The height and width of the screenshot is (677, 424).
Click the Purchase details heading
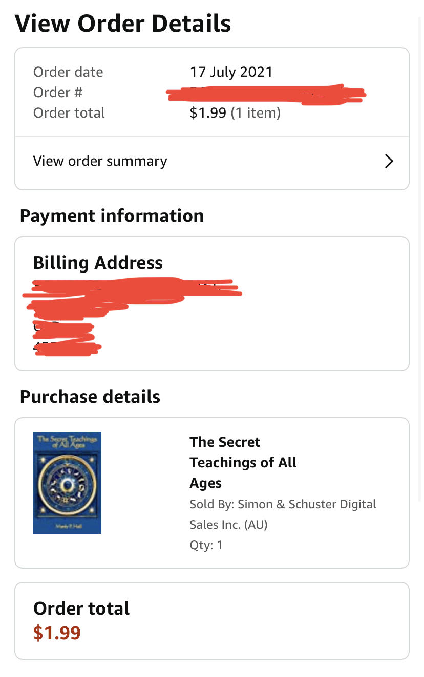(90, 396)
